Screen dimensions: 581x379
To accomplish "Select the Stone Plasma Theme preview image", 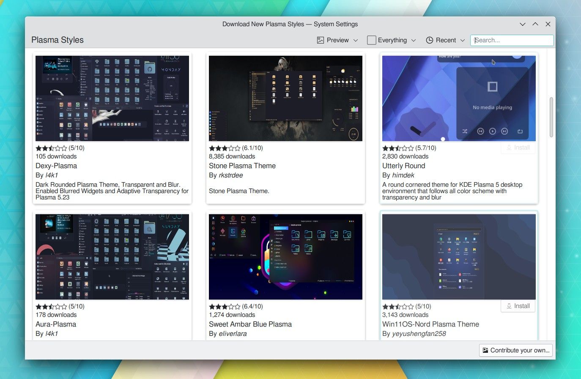I will (x=285, y=98).
